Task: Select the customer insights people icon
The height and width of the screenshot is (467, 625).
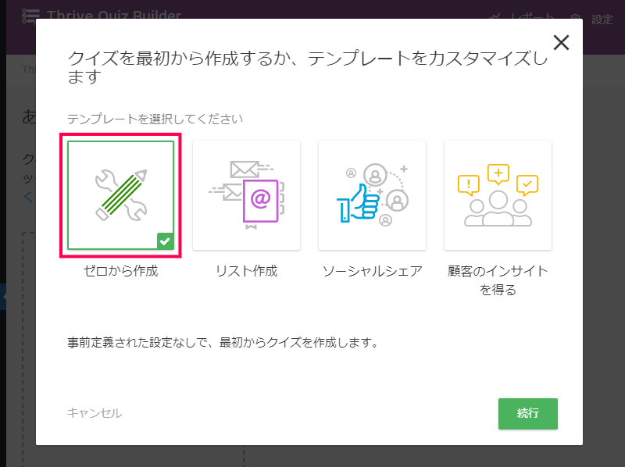Action: 498,195
